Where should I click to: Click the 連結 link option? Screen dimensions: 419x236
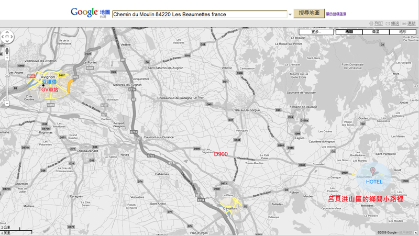412,24
